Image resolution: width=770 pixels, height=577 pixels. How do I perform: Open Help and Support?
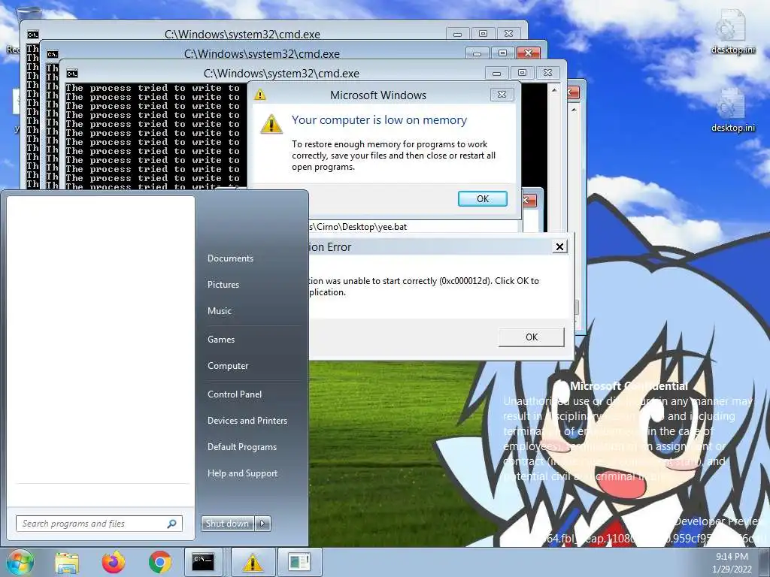click(x=243, y=473)
